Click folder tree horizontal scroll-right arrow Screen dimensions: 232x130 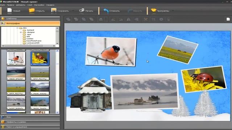click(54, 46)
